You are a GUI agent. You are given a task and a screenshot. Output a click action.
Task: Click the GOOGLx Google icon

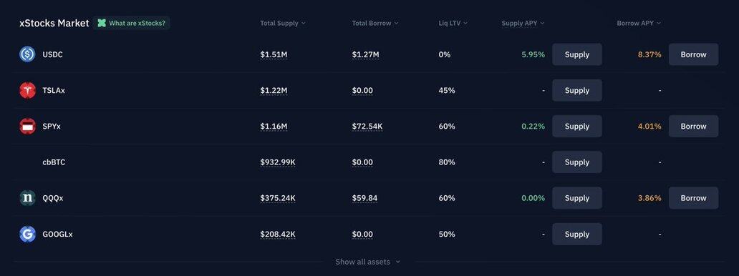click(27, 234)
